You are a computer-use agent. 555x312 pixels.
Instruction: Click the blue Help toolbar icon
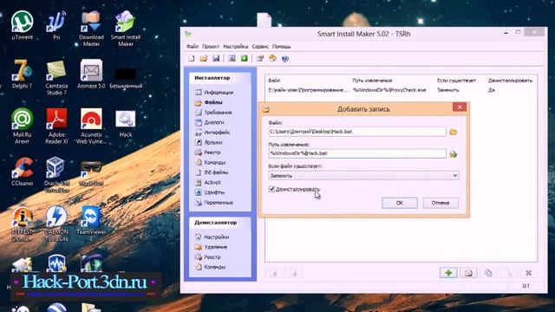(x=285, y=58)
